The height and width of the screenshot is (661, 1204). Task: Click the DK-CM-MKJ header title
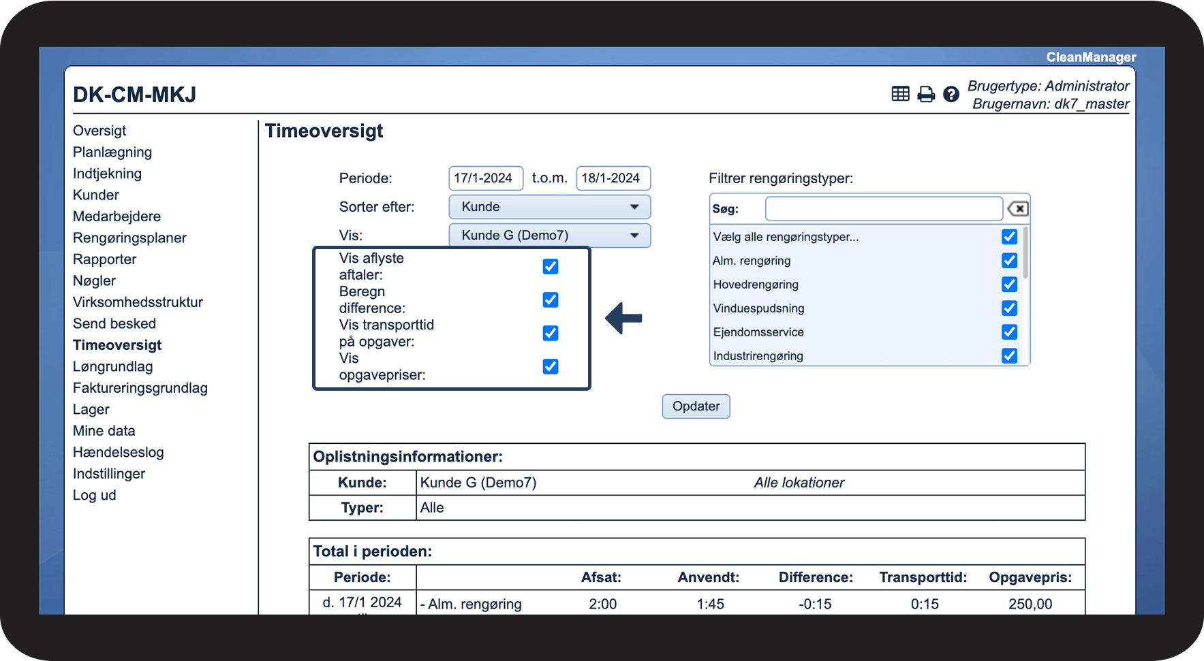[x=135, y=95]
